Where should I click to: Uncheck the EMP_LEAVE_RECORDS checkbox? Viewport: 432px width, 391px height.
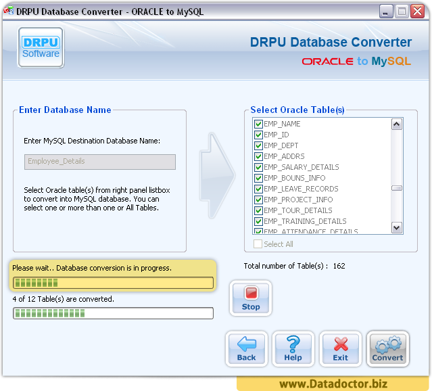pos(258,189)
